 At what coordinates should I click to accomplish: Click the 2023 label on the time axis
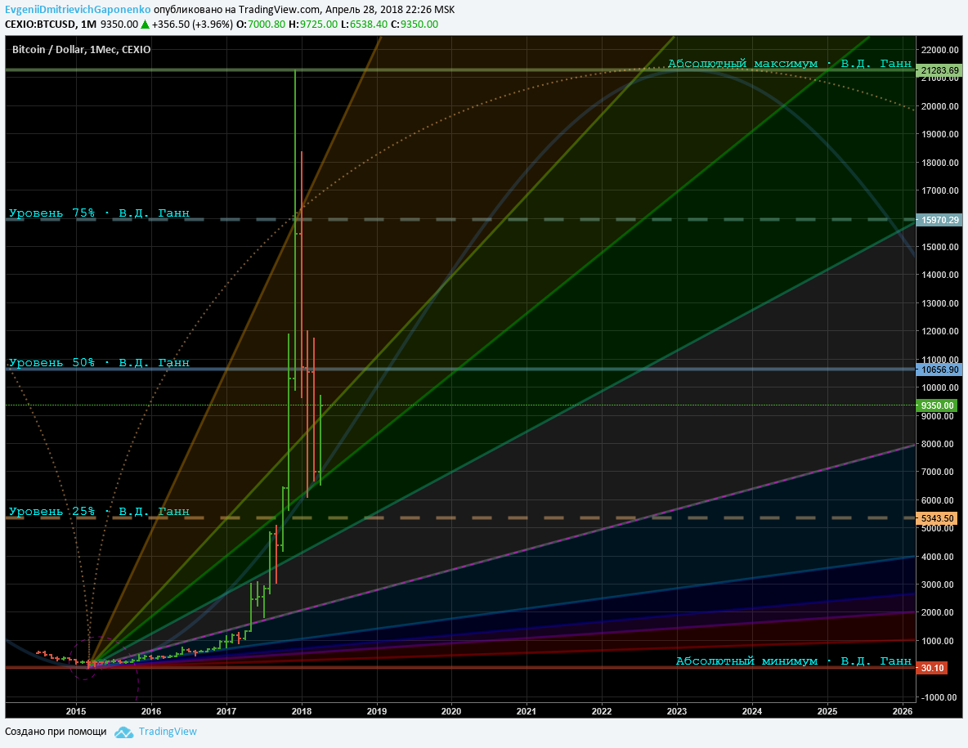coord(677,711)
